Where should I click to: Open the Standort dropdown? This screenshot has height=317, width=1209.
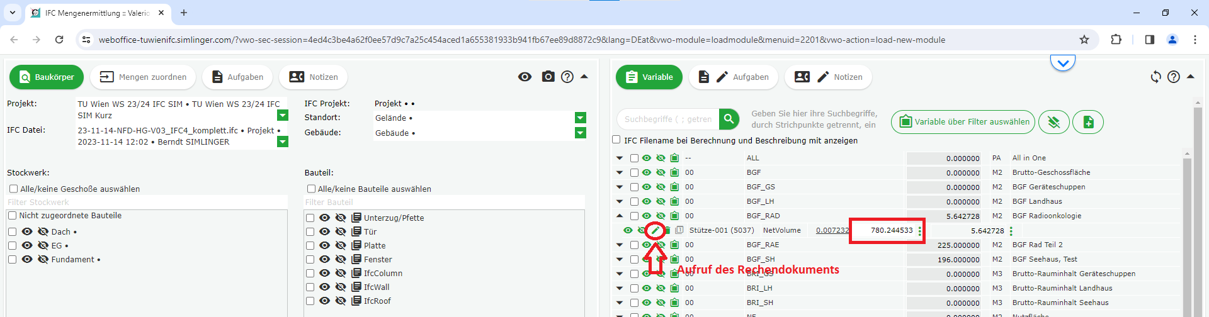tap(581, 118)
